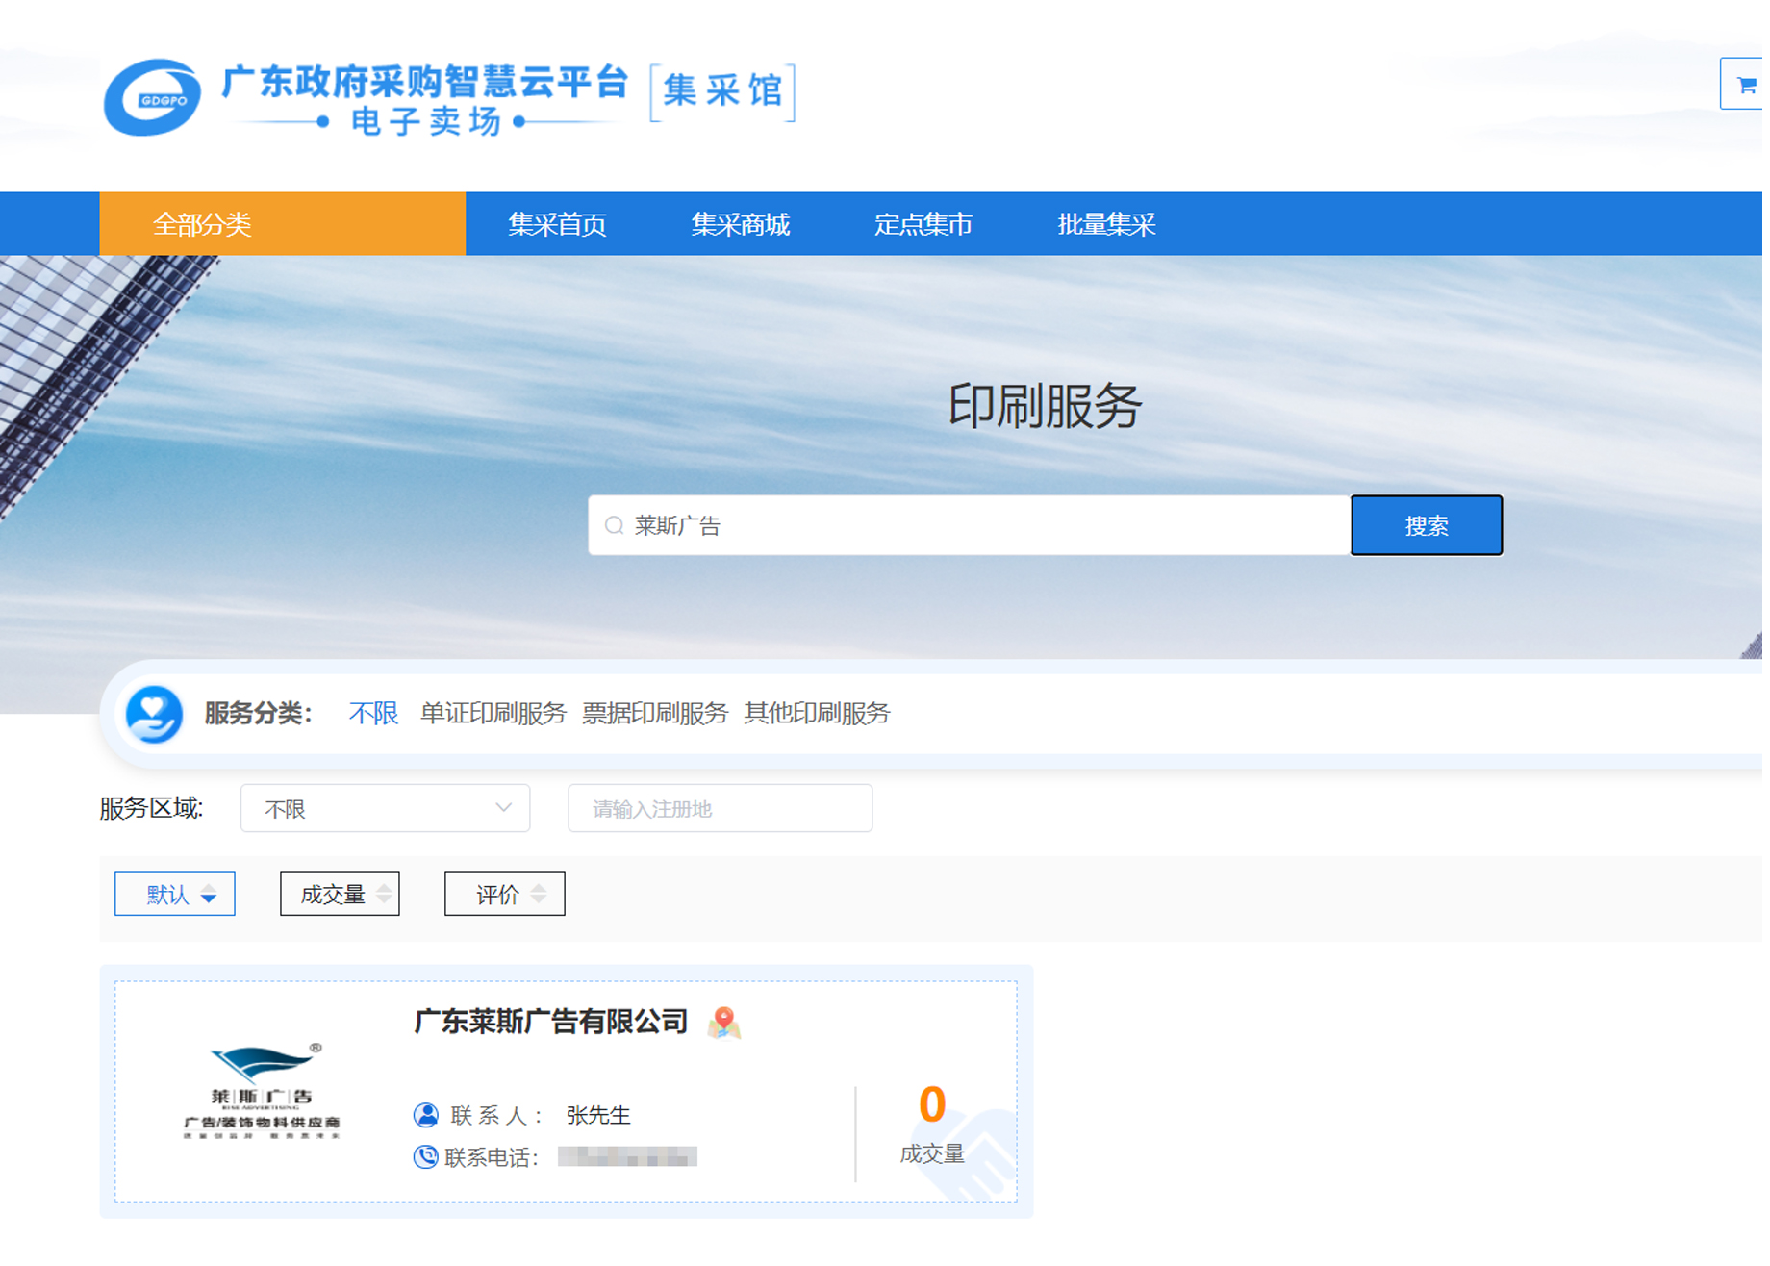Click the map location pin icon

[724, 1022]
